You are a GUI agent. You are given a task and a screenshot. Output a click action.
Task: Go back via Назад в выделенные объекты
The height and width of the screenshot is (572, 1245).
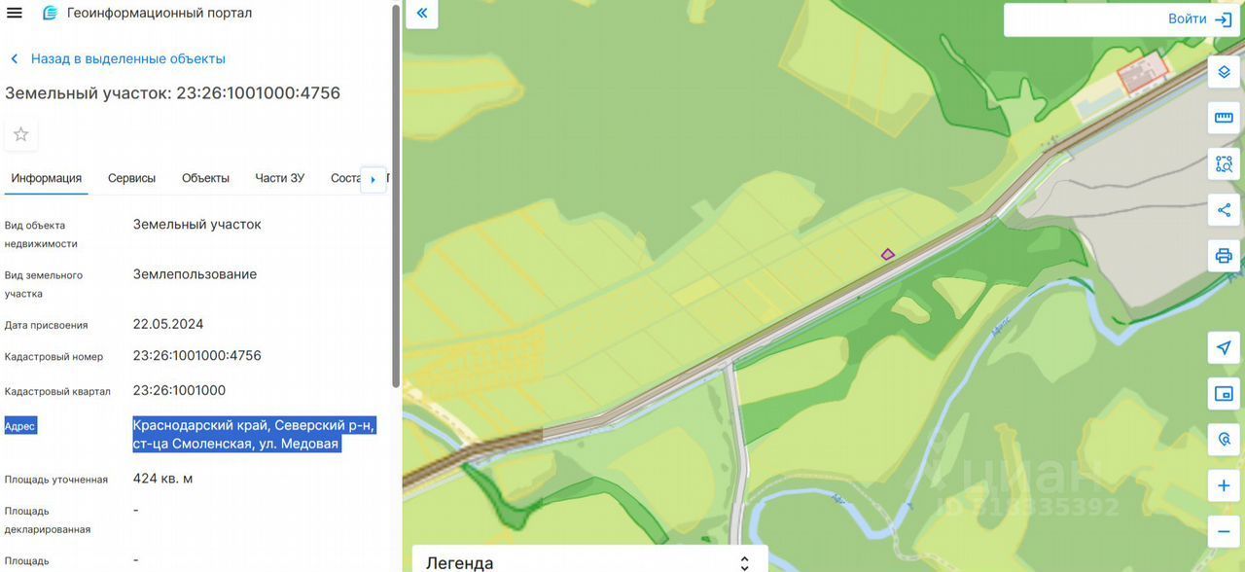(127, 58)
